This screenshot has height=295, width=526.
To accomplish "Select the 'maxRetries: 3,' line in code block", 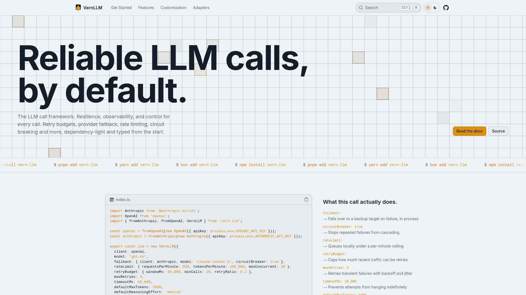I will (x=129, y=277).
